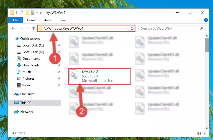Click the scrollbar down arrow

click(207, 128)
